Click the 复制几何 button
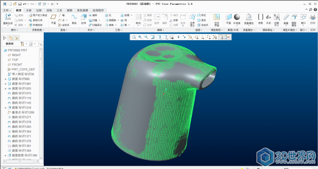This screenshot has width=318, height=169. tap(35, 20)
